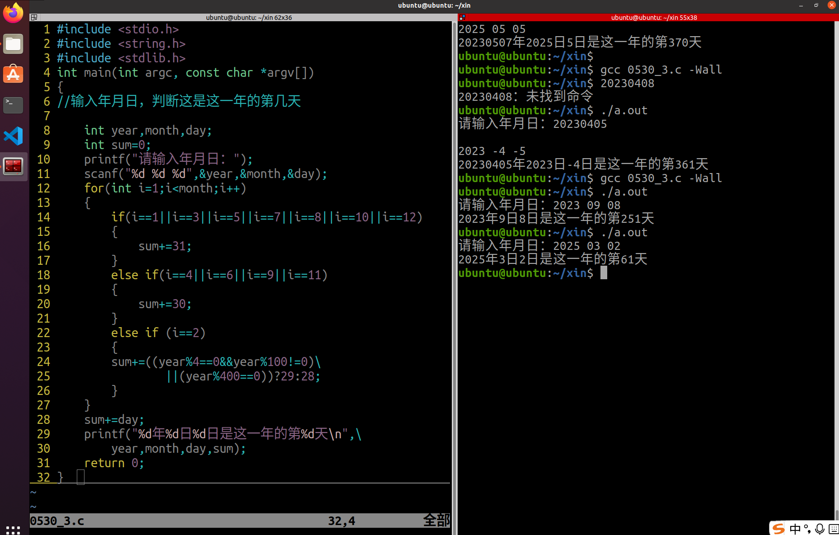Launch Ubuntu Software from the dock
The height and width of the screenshot is (535, 839).
point(13,75)
